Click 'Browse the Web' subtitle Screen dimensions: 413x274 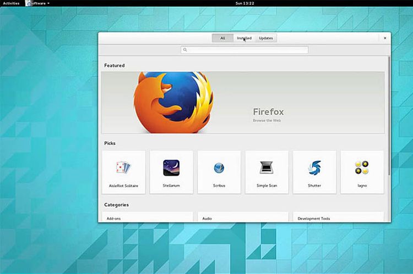267,121
